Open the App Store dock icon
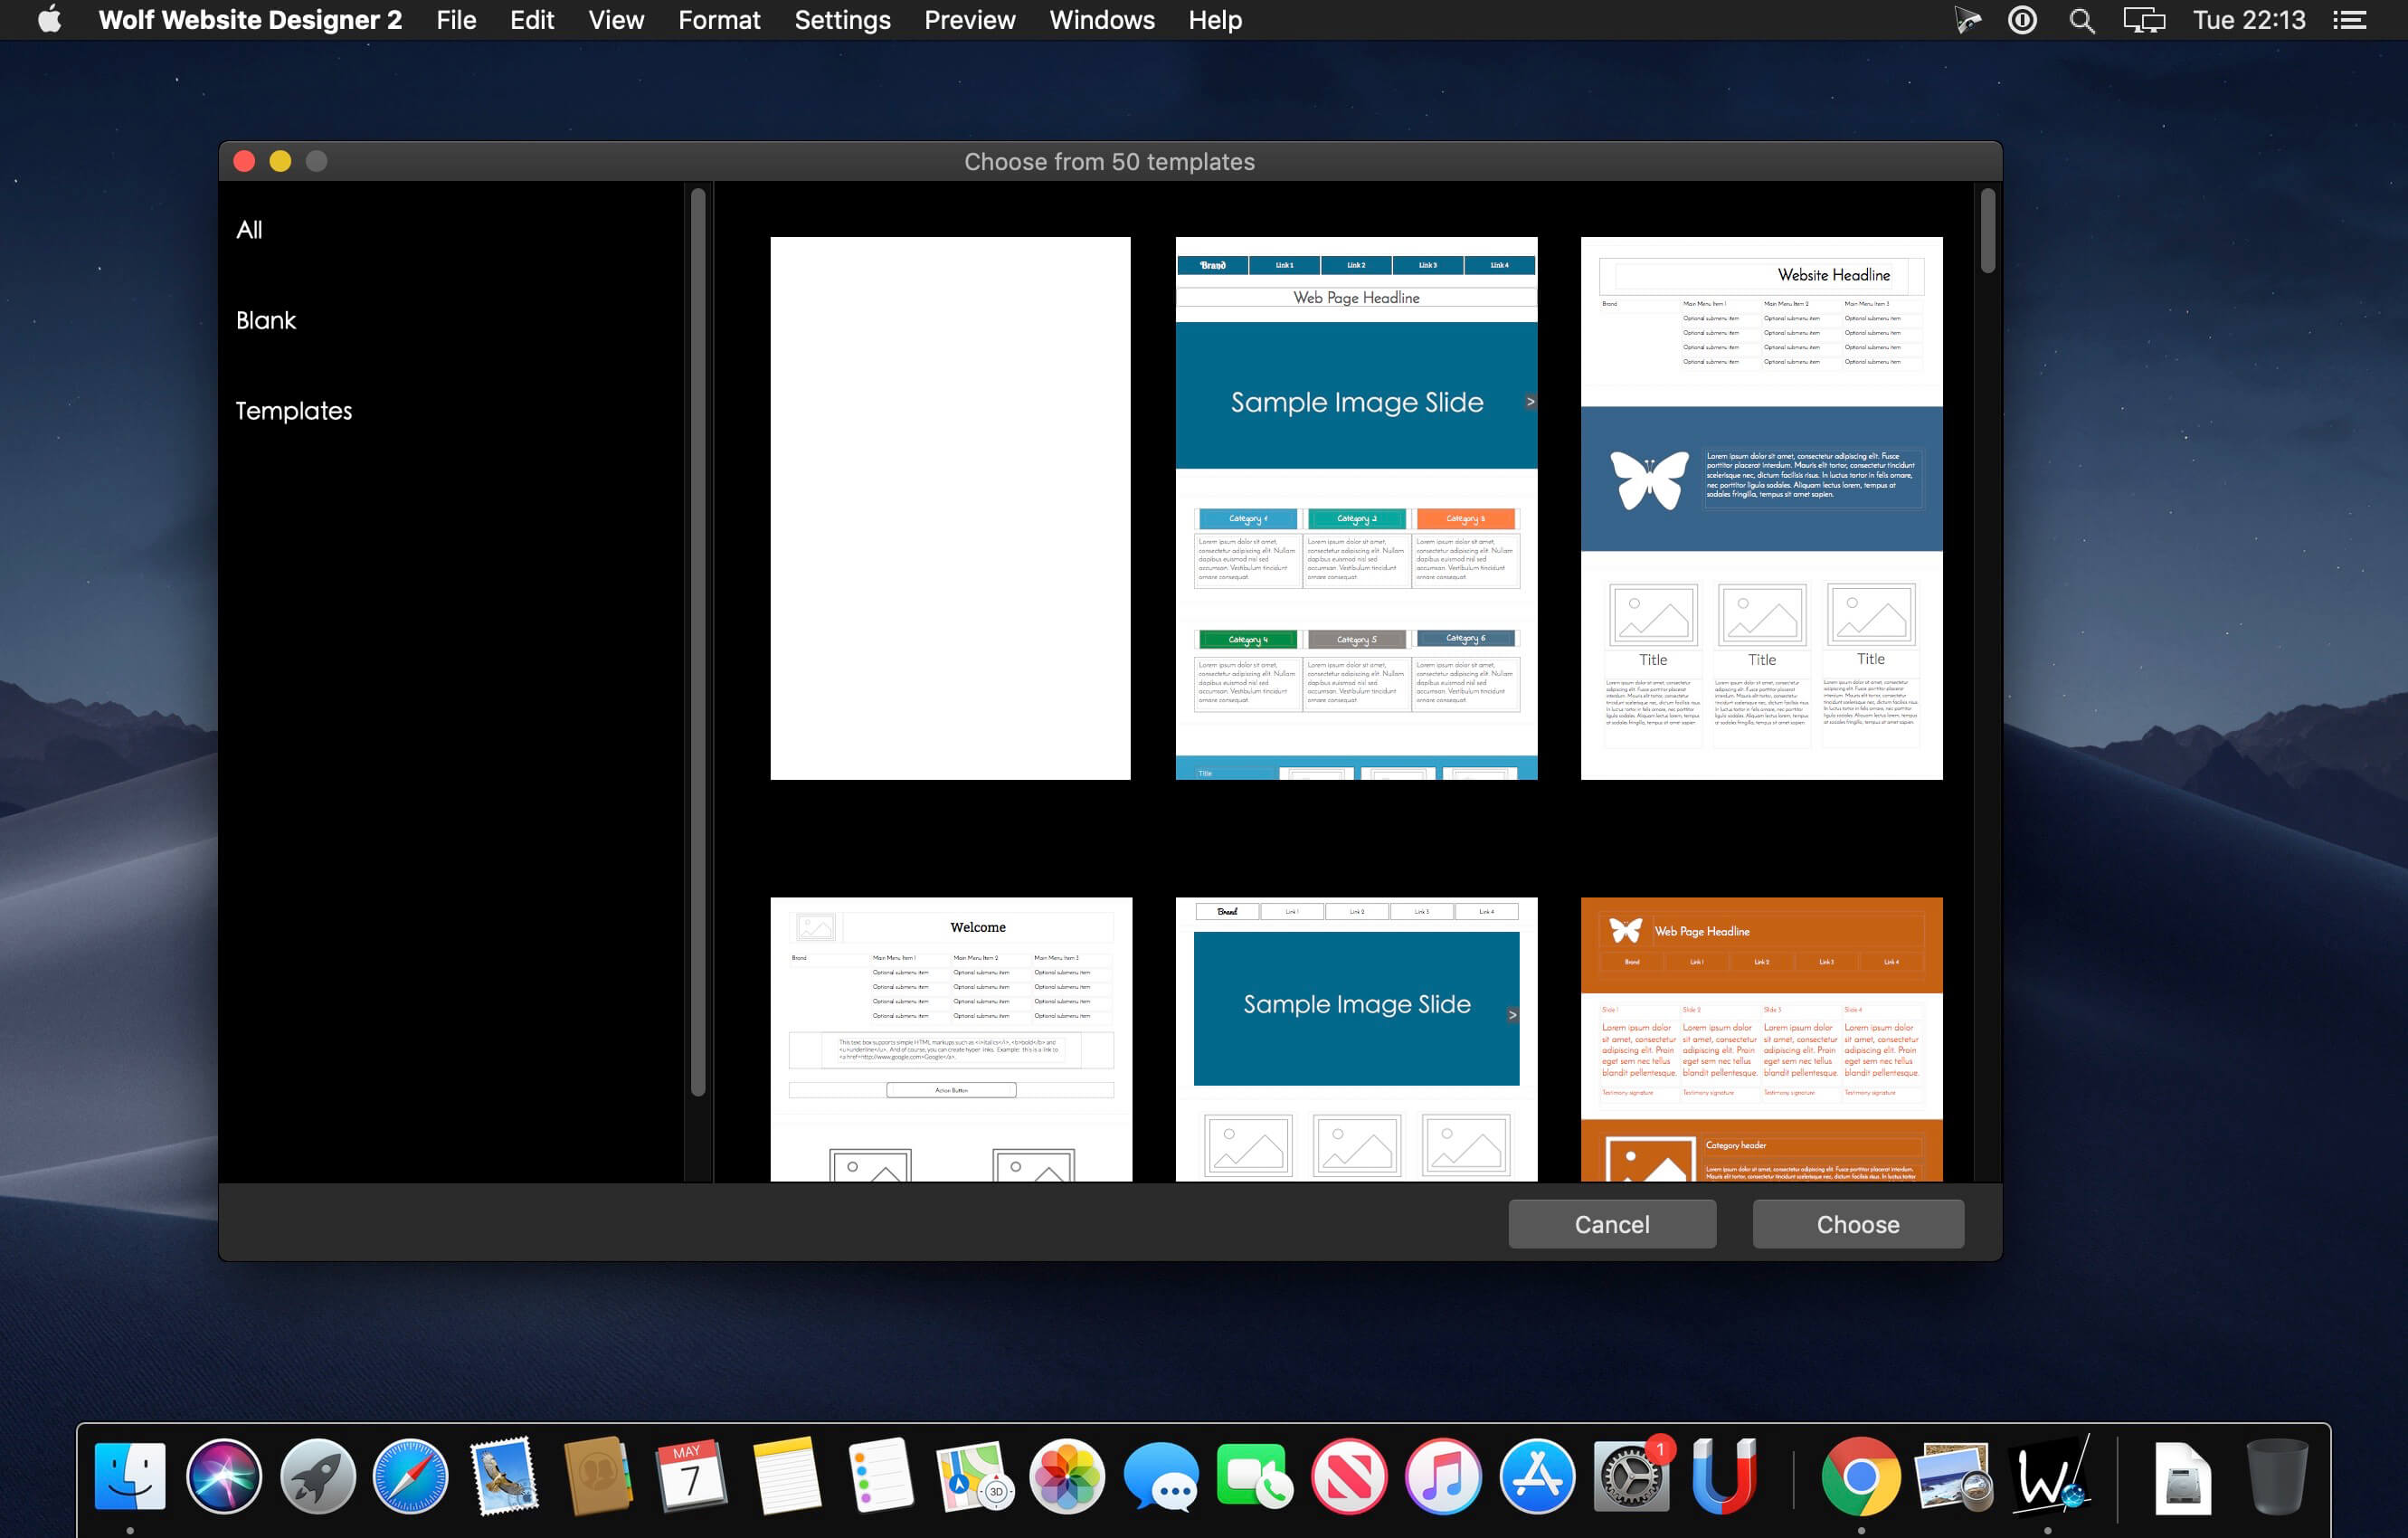 (1537, 1476)
